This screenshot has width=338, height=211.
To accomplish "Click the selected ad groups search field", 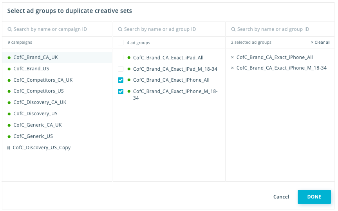I will [x=280, y=29].
